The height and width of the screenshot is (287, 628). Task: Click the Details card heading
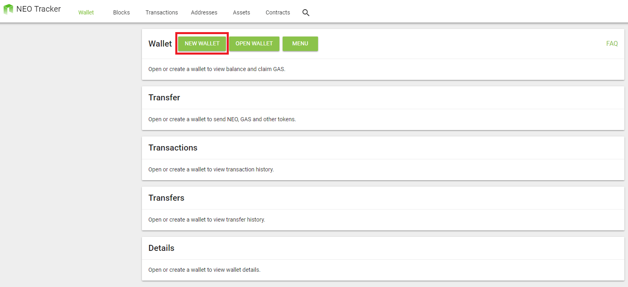162,248
